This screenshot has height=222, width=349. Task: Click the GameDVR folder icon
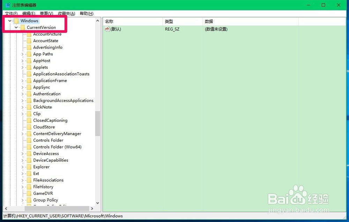point(29,193)
